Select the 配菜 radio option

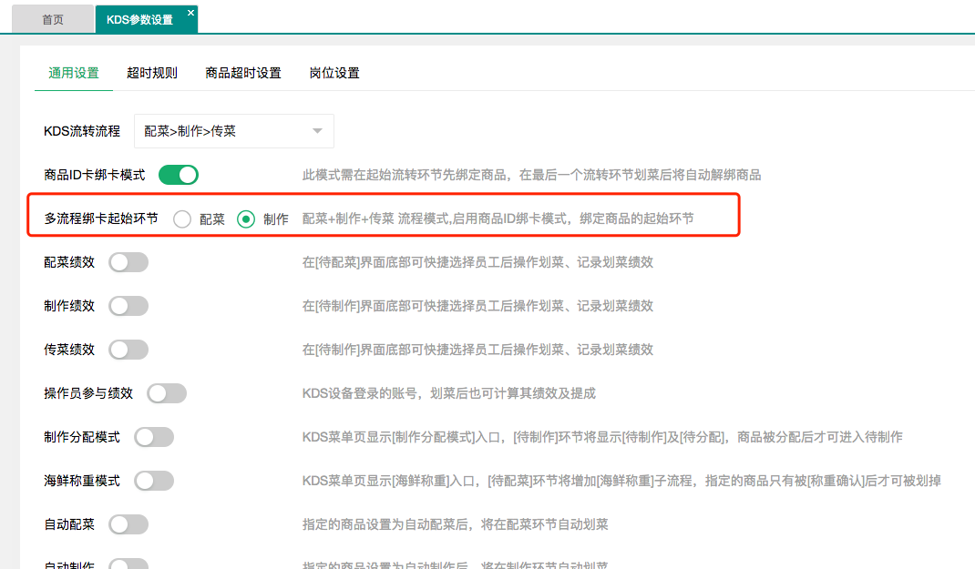(x=182, y=219)
